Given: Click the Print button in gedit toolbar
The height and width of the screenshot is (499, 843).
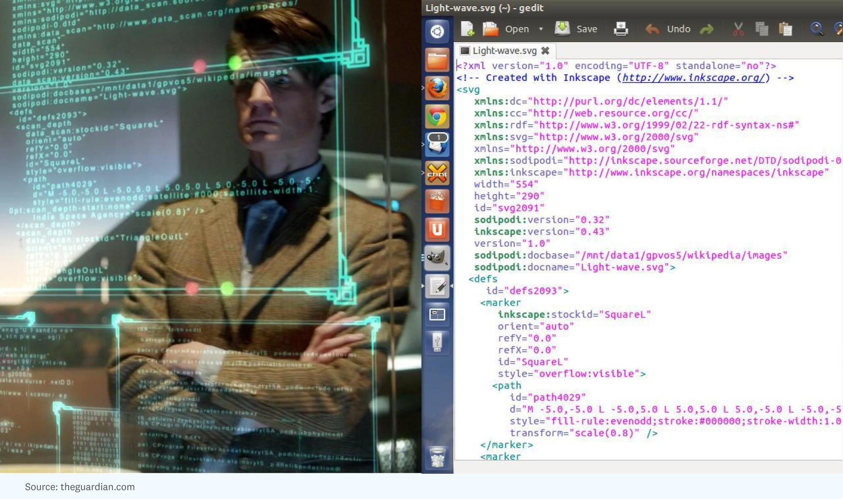Looking at the screenshot, I should pos(620,28).
